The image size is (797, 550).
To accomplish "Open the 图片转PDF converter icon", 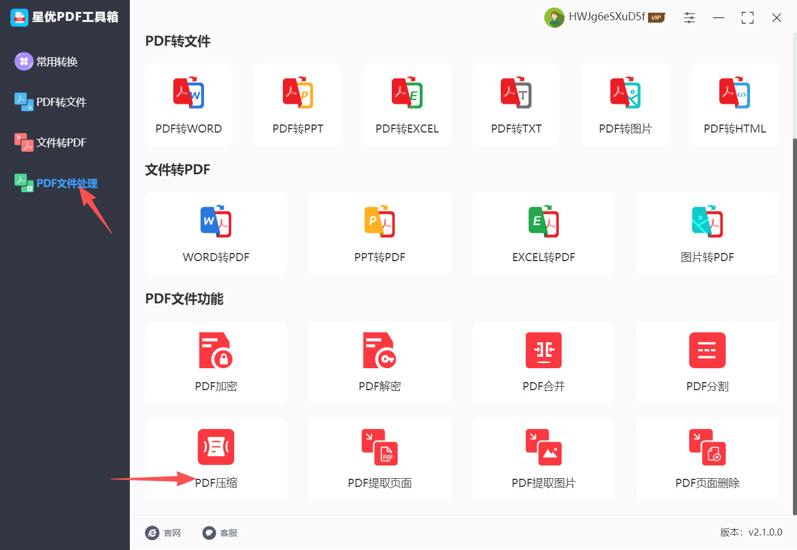I will (707, 221).
